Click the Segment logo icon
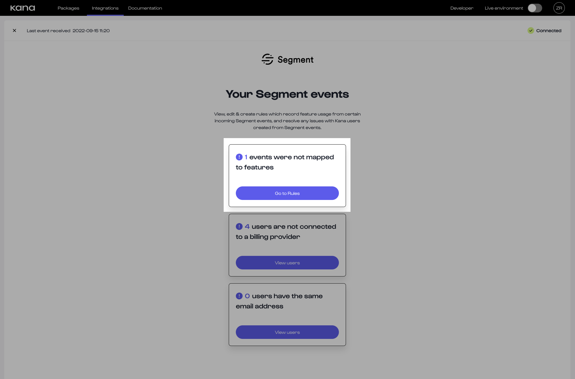 [x=267, y=59]
